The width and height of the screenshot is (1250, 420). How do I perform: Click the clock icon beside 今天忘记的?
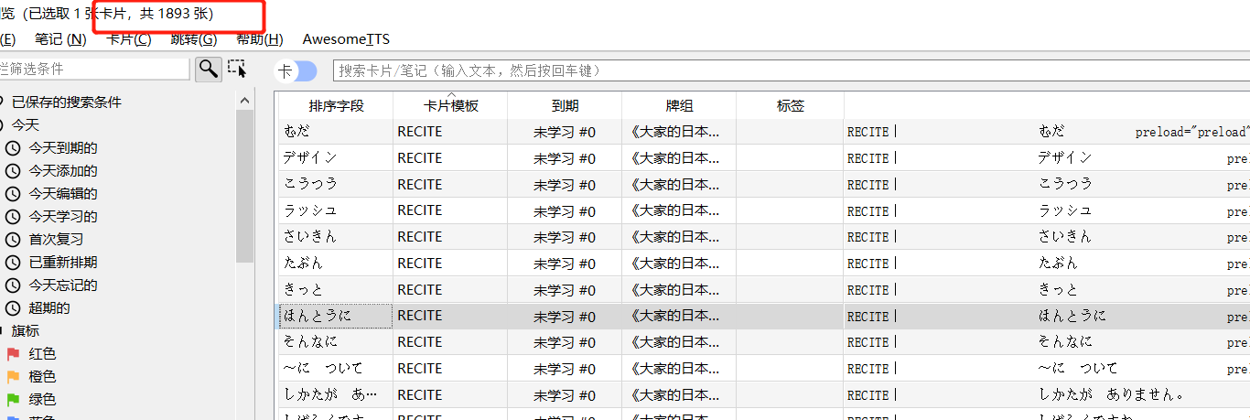[13, 285]
